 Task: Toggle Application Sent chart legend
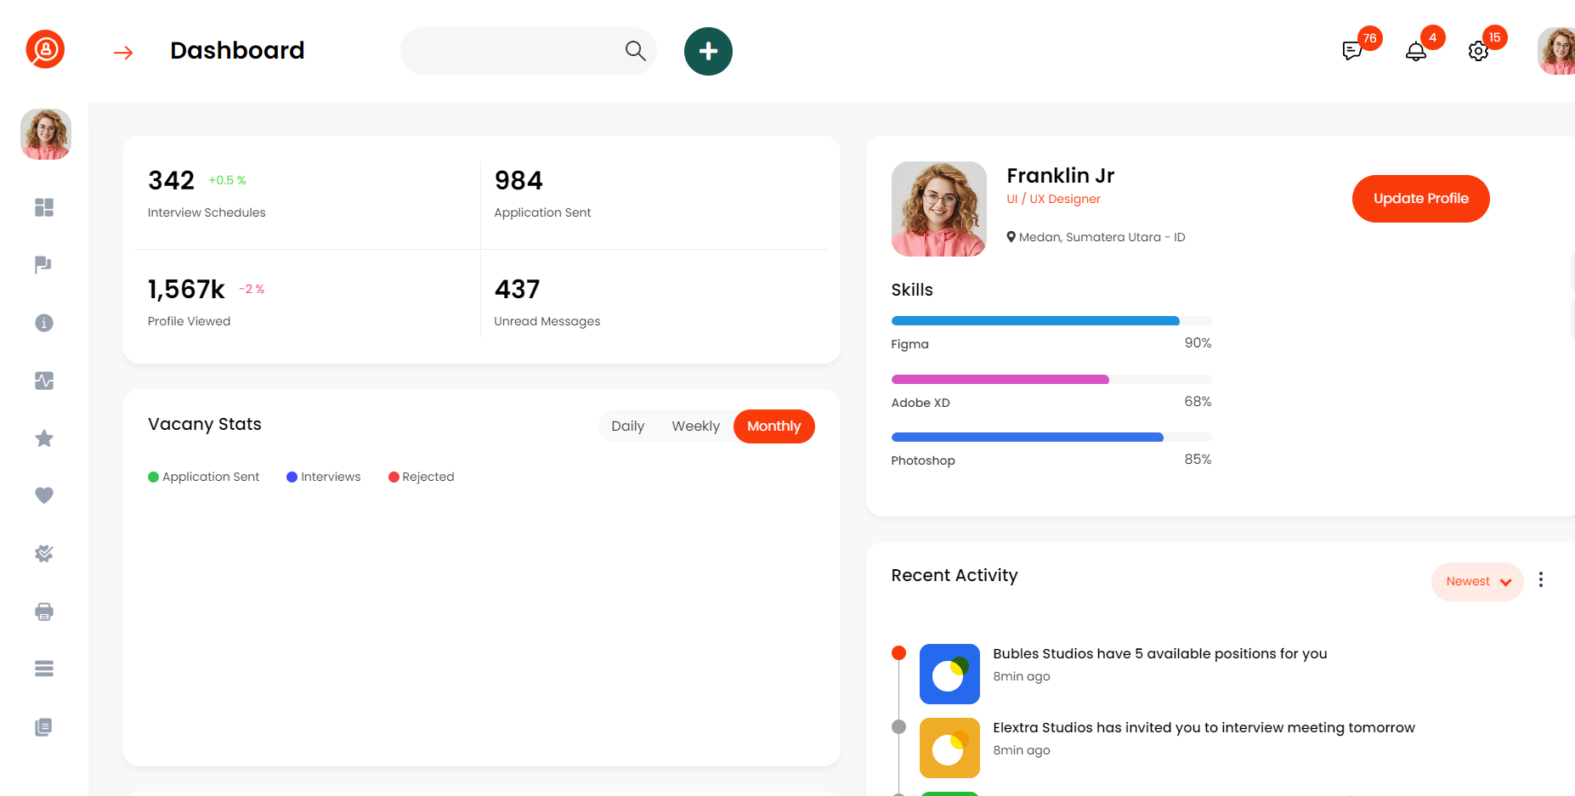tap(203, 477)
